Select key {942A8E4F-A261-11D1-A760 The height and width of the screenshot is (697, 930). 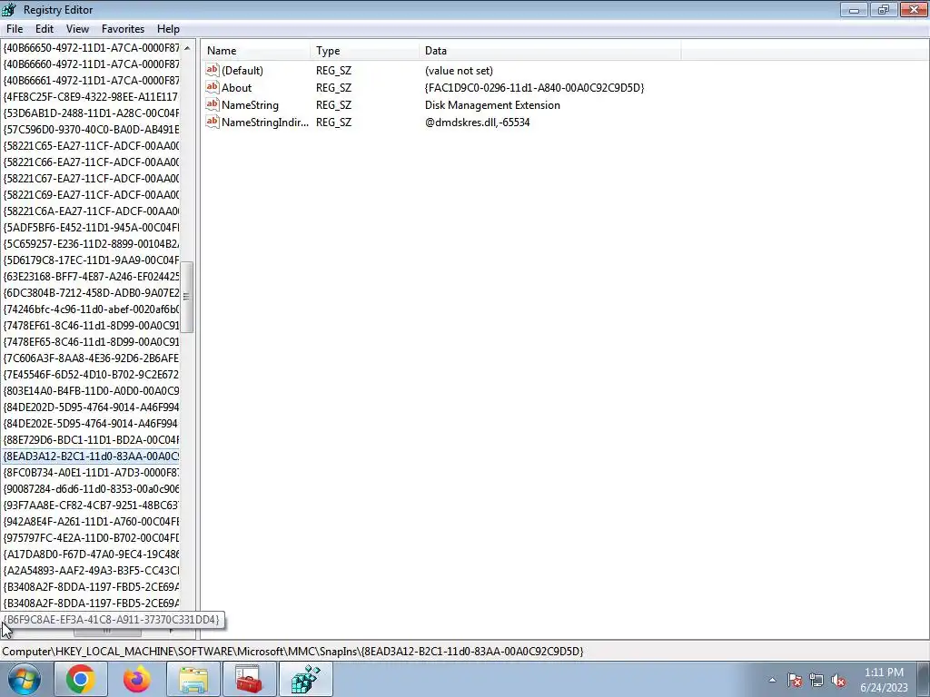(91, 522)
